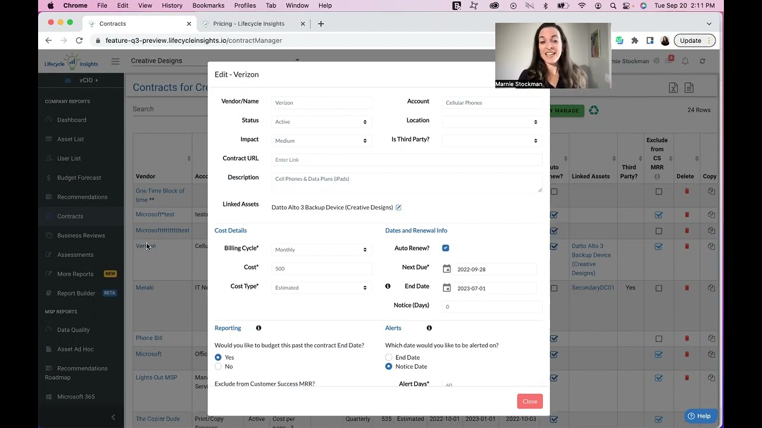This screenshot has width=762, height=428.
Task: Open the Cost Type dropdown
Action: [x=321, y=288]
